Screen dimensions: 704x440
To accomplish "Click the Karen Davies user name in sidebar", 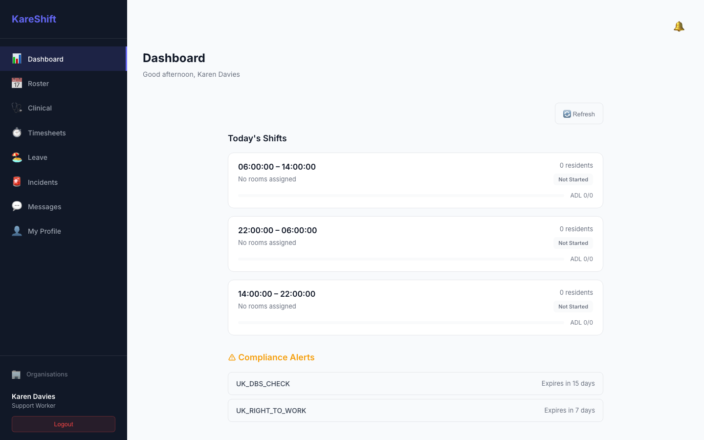I will (33, 396).
